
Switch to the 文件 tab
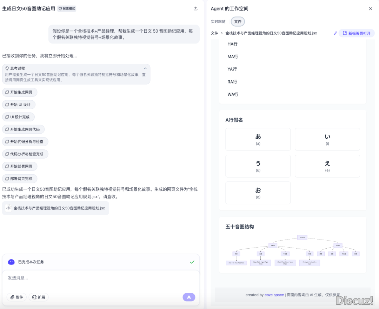coord(238,21)
